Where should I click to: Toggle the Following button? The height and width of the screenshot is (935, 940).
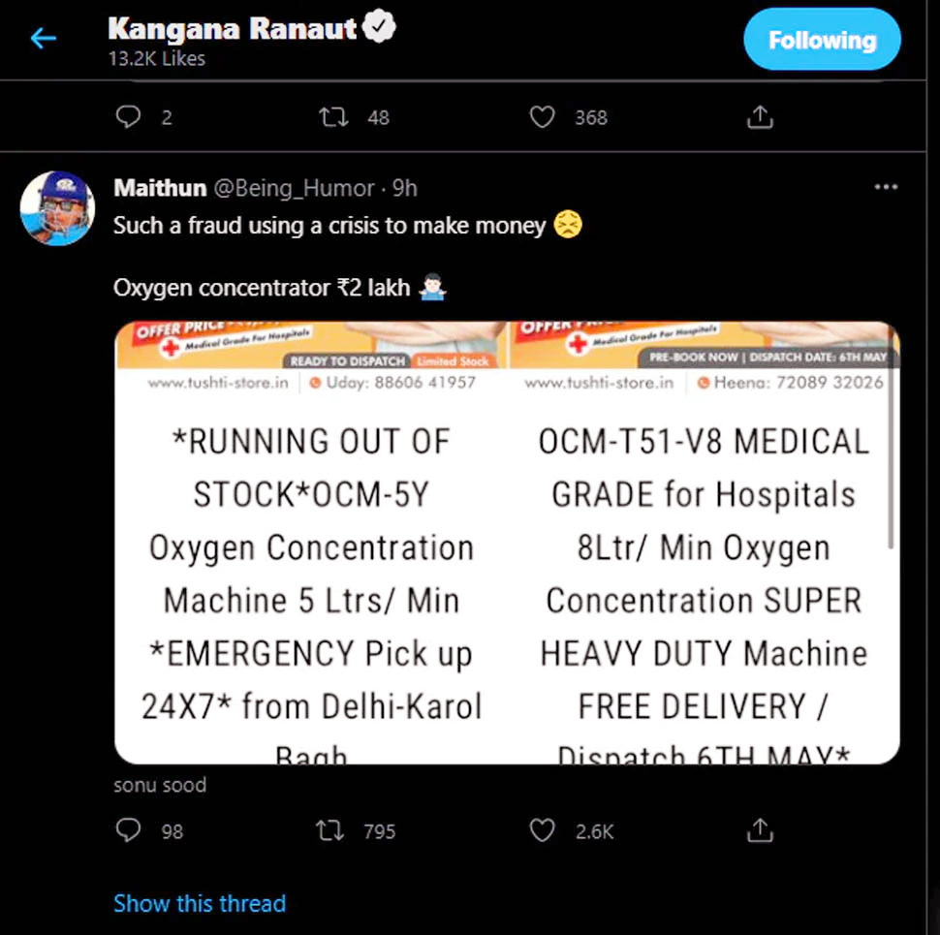(822, 40)
